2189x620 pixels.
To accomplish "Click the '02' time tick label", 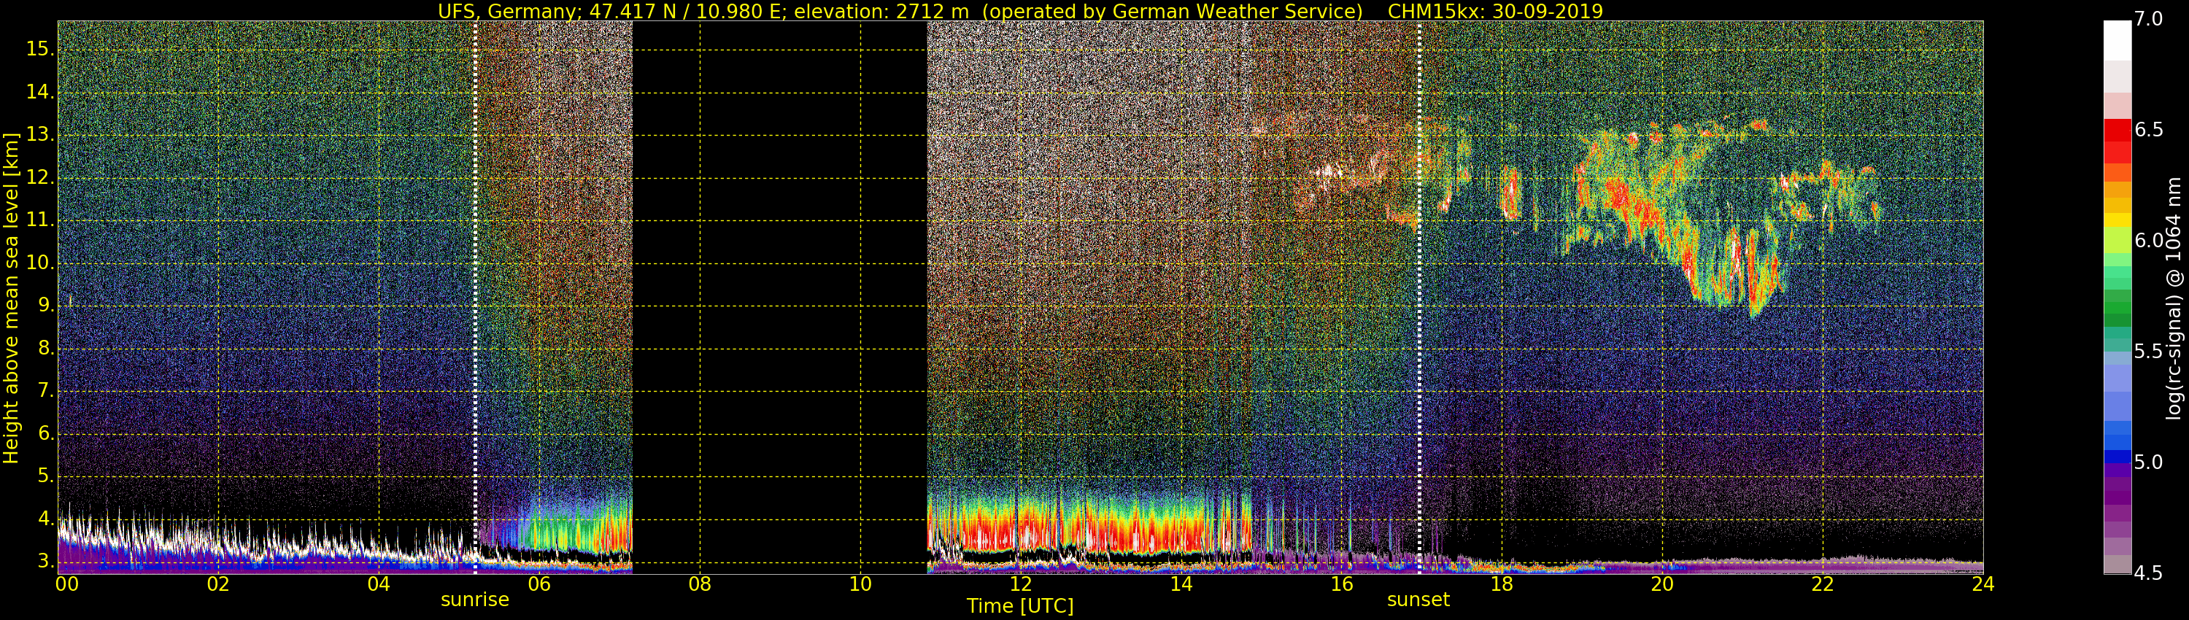I will click(x=218, y=584).
